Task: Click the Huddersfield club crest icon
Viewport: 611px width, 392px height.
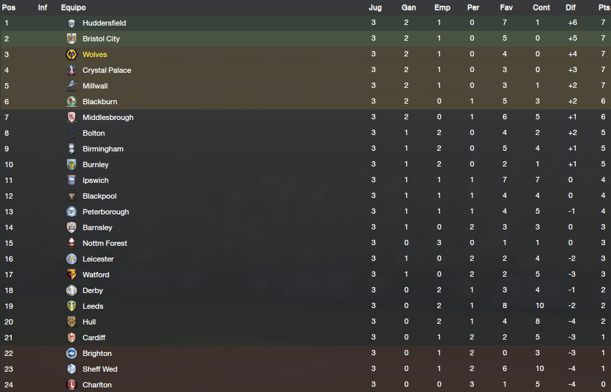Action: click(x=72, y=23)
